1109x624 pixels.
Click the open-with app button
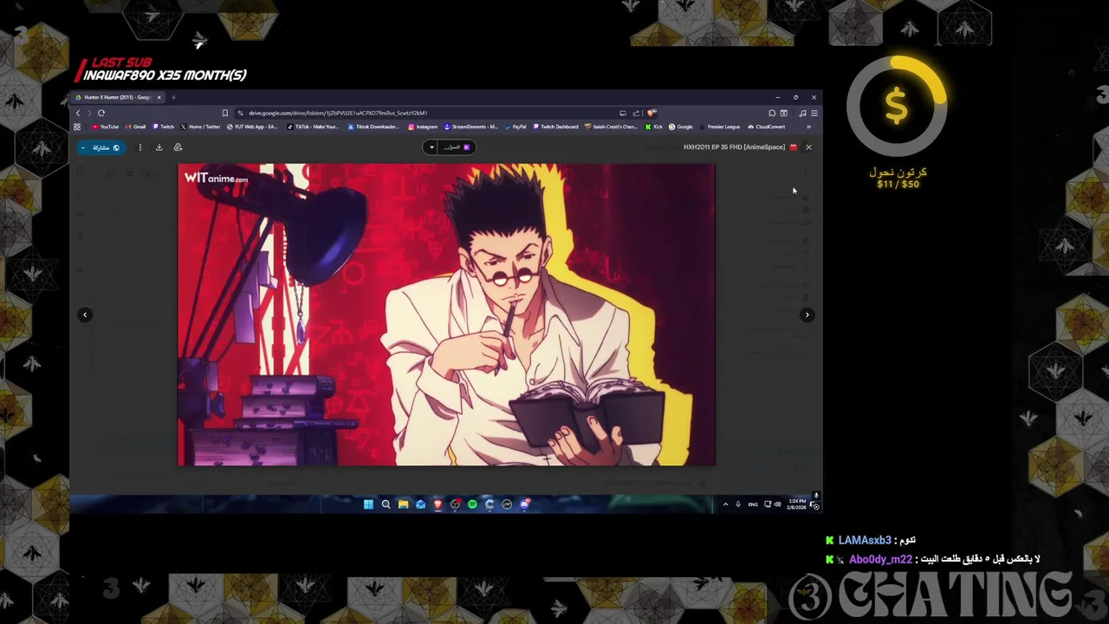457,147
